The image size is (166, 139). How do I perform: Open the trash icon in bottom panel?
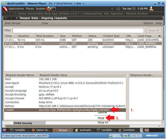(x=141, y=130)
